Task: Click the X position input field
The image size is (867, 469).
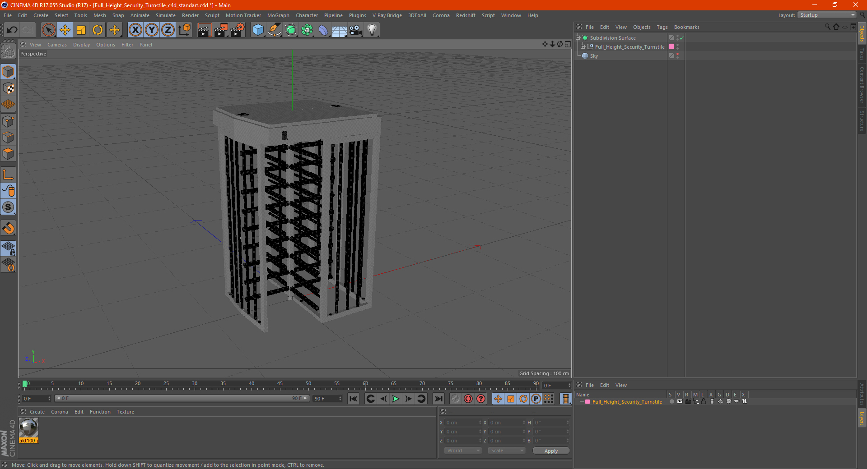Action: coord(463,423)
